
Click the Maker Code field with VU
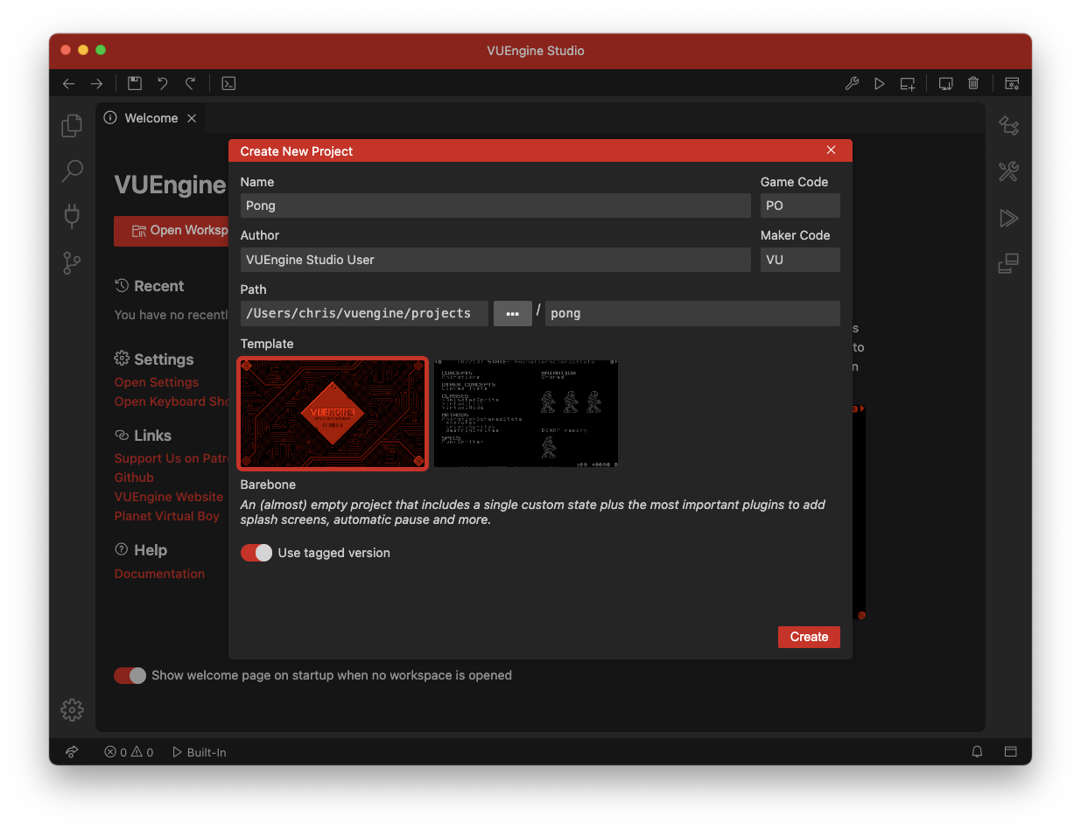[x=800, y=260]
